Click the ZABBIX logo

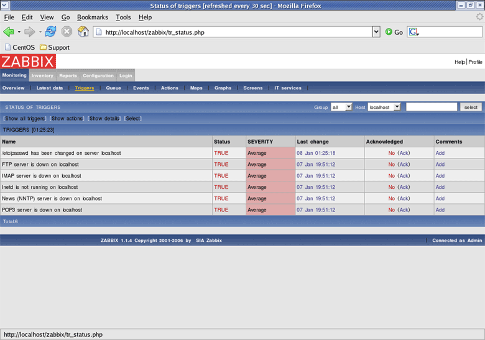coord(28,61)
